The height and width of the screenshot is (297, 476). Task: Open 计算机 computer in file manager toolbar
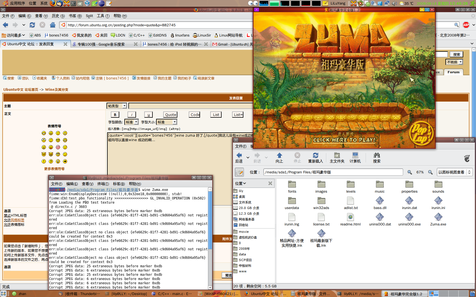tap(355, 158)
